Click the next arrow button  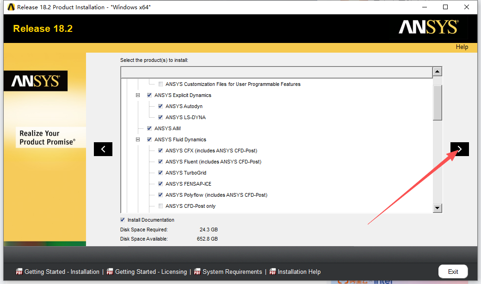[459, 149]
